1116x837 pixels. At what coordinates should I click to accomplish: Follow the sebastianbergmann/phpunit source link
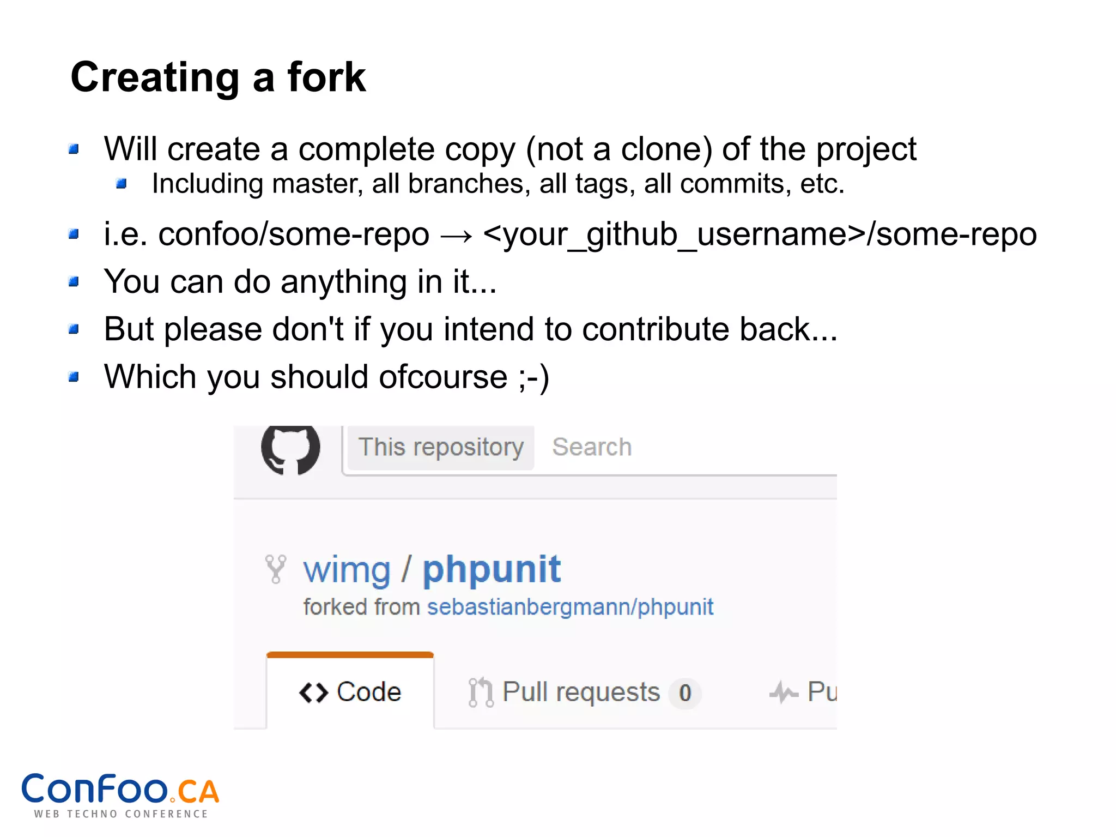pos(570,607)
